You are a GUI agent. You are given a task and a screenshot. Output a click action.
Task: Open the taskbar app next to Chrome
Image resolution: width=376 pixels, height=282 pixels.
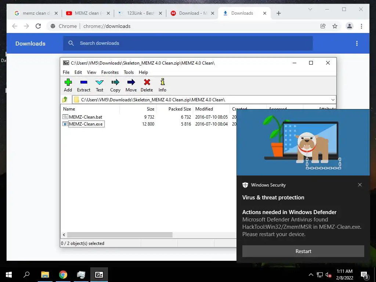click(x=81, y=275)
